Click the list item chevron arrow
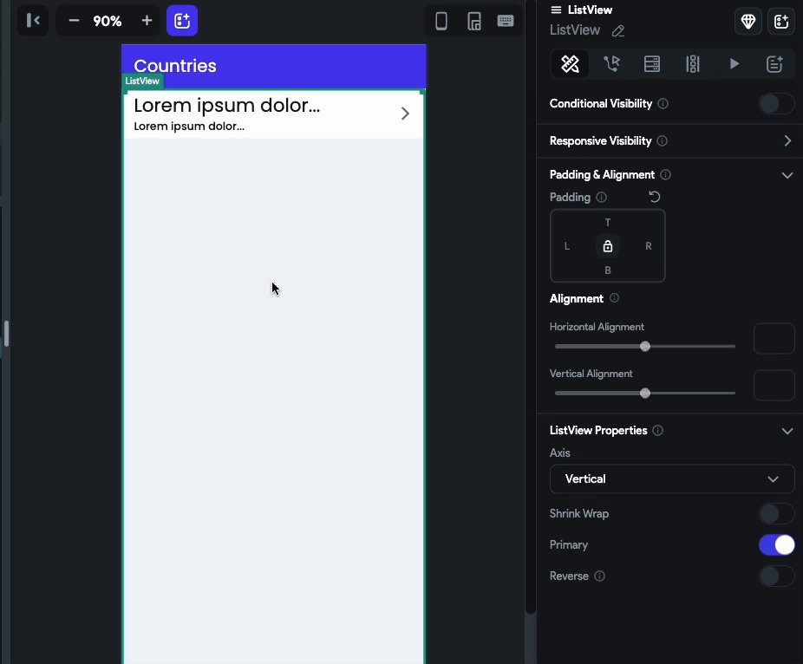The height and width of the screenshot is (664, 803). pyautogui.click(x=405, y=114)
